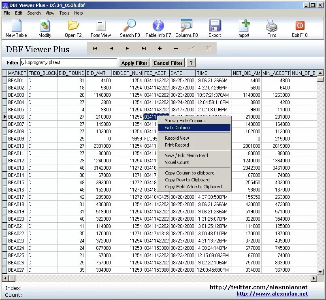Image resolution: width=326 pixels, height=300 pixels.
Task: Select the BEA001 market cell
Action: 17,81
